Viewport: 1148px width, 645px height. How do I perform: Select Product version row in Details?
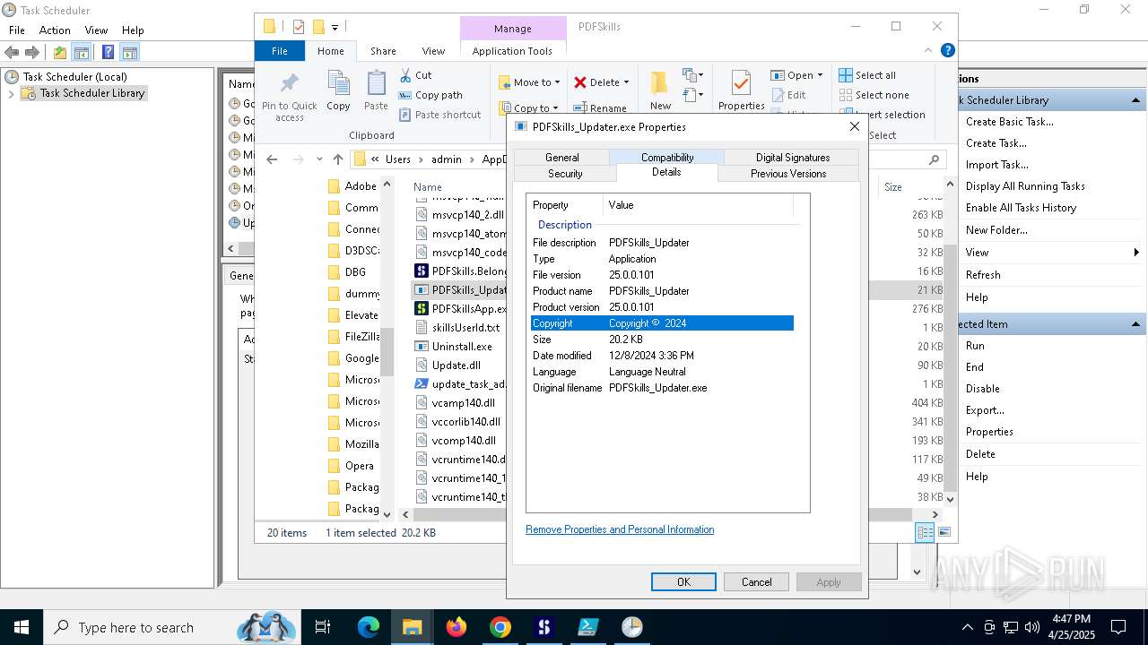coord(662,307)
